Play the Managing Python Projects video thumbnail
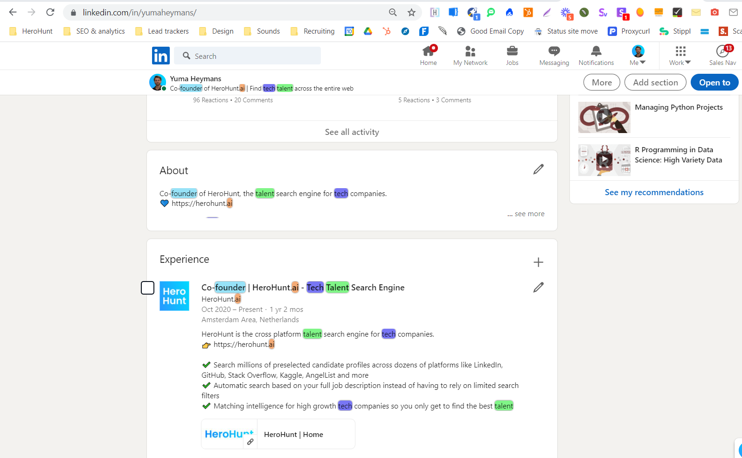Screen dimensions: 742x458 tap(604, 117)
